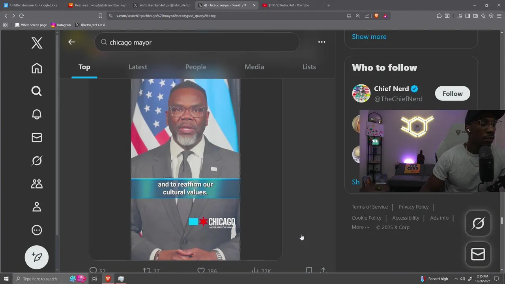The width and height of the screenshot is (505, 284).
Task: Switch to the Media tab
Action: [x=254, y=67]
